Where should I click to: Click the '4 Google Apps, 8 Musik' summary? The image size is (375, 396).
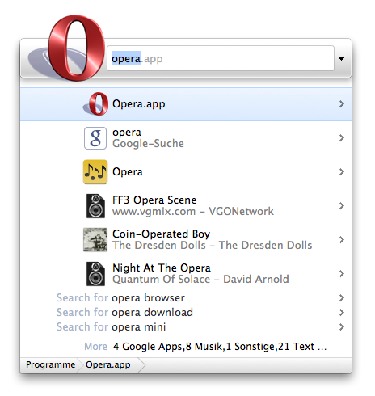220,347
